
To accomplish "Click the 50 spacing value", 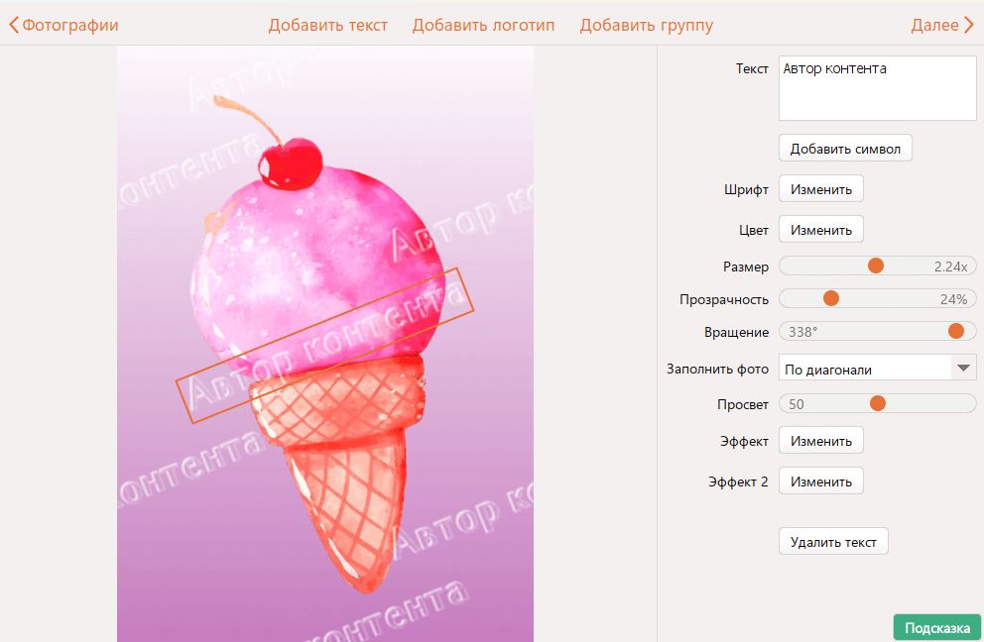I will [796, 404].
